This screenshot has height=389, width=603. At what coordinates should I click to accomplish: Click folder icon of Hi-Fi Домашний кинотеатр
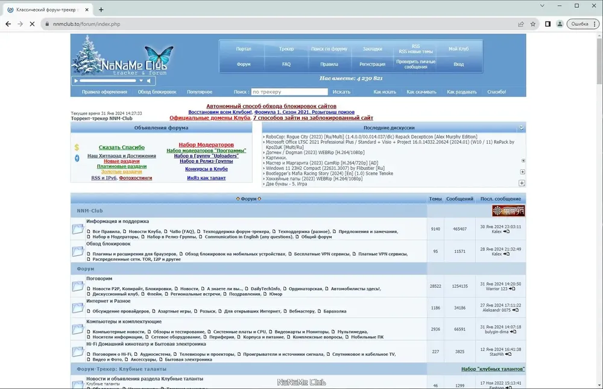point(78,352)
